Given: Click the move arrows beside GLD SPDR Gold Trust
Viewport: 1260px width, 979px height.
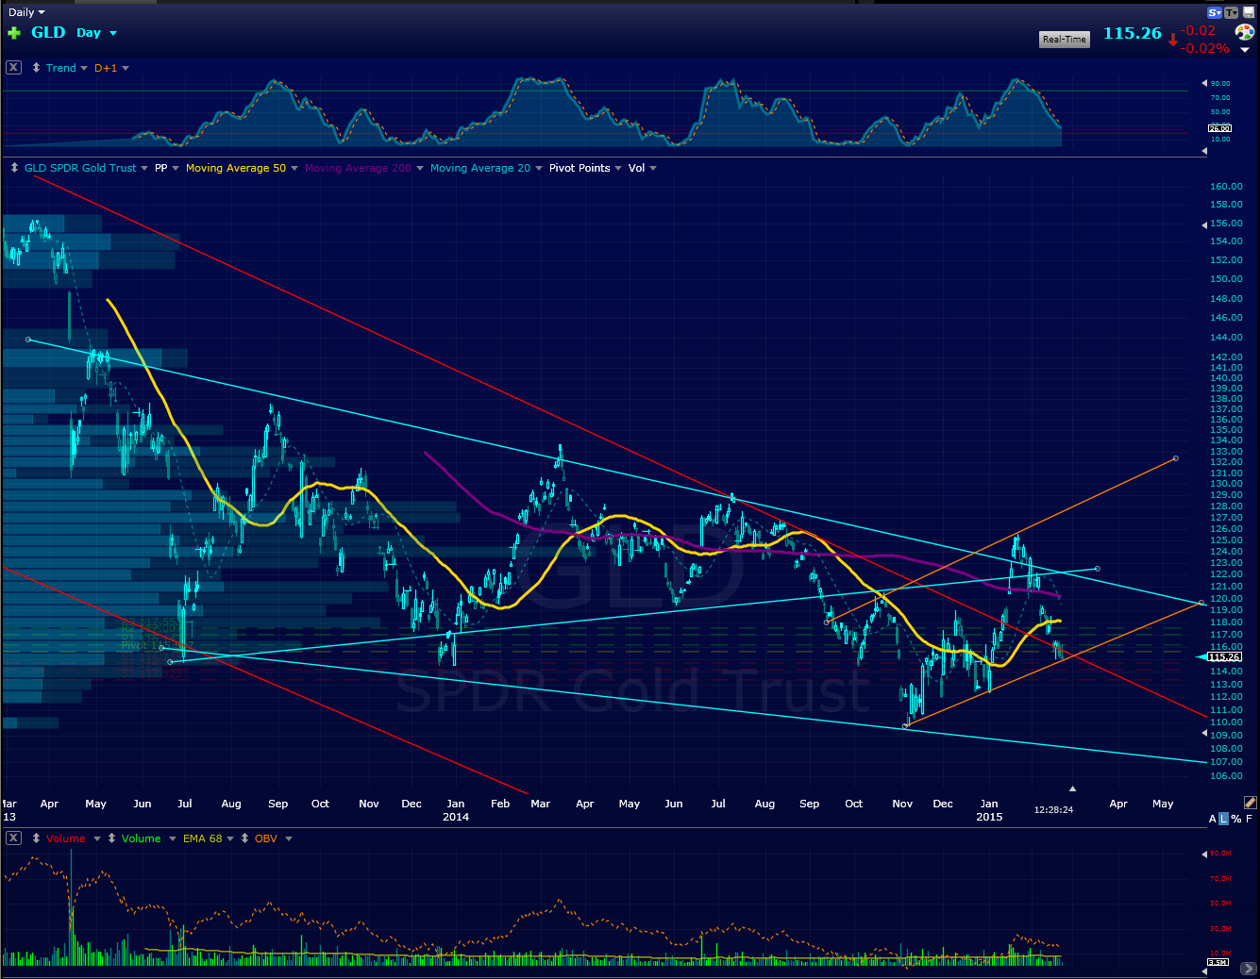Looking at the screenshot, I should [x=14, y=168].
